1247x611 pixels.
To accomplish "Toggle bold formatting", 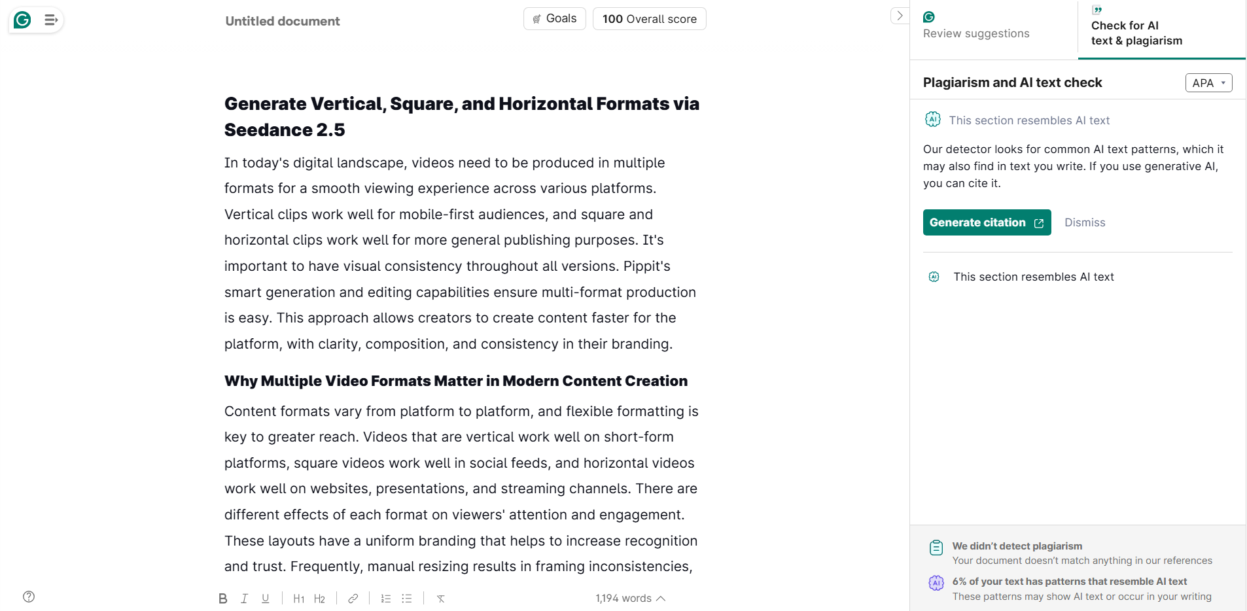I will (x=223, y=599).
